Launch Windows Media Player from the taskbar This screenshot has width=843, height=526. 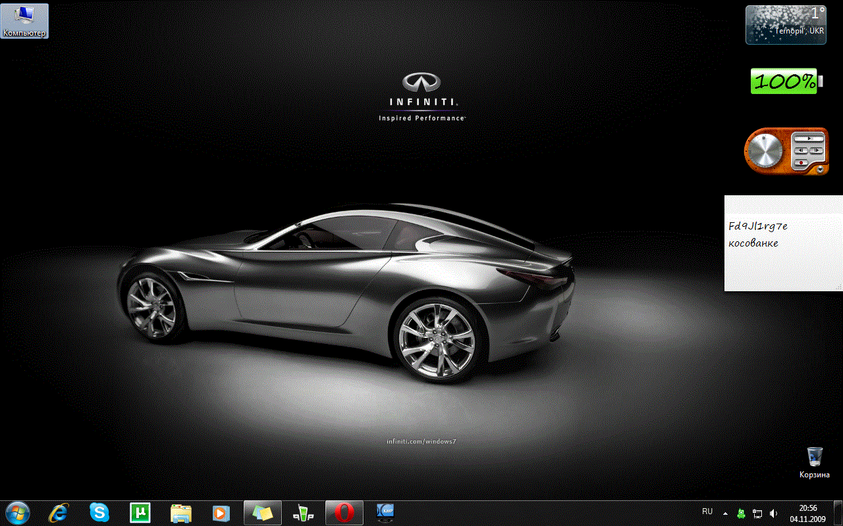[221, 512]
